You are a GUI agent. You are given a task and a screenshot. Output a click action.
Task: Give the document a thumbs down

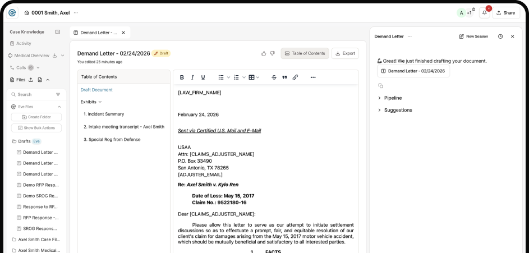click(x=273, y=53)
